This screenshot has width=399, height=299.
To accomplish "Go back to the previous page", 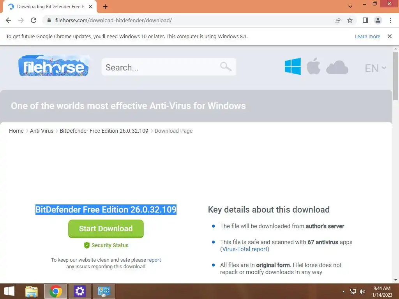I will (x=9, y=20).
